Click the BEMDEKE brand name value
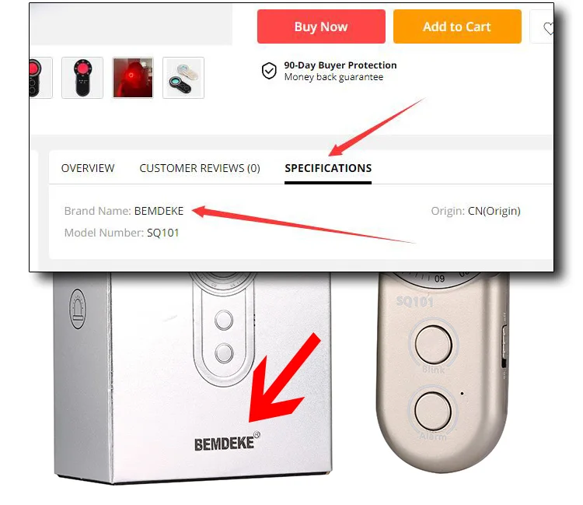Viewport: 583px width, 505px height. pos(159,211)
